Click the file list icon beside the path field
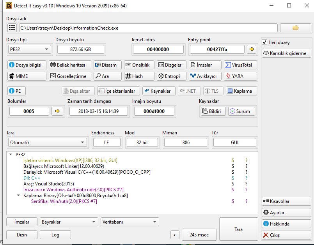This screenshot has height=245, width=314. (x=12, y=28)
